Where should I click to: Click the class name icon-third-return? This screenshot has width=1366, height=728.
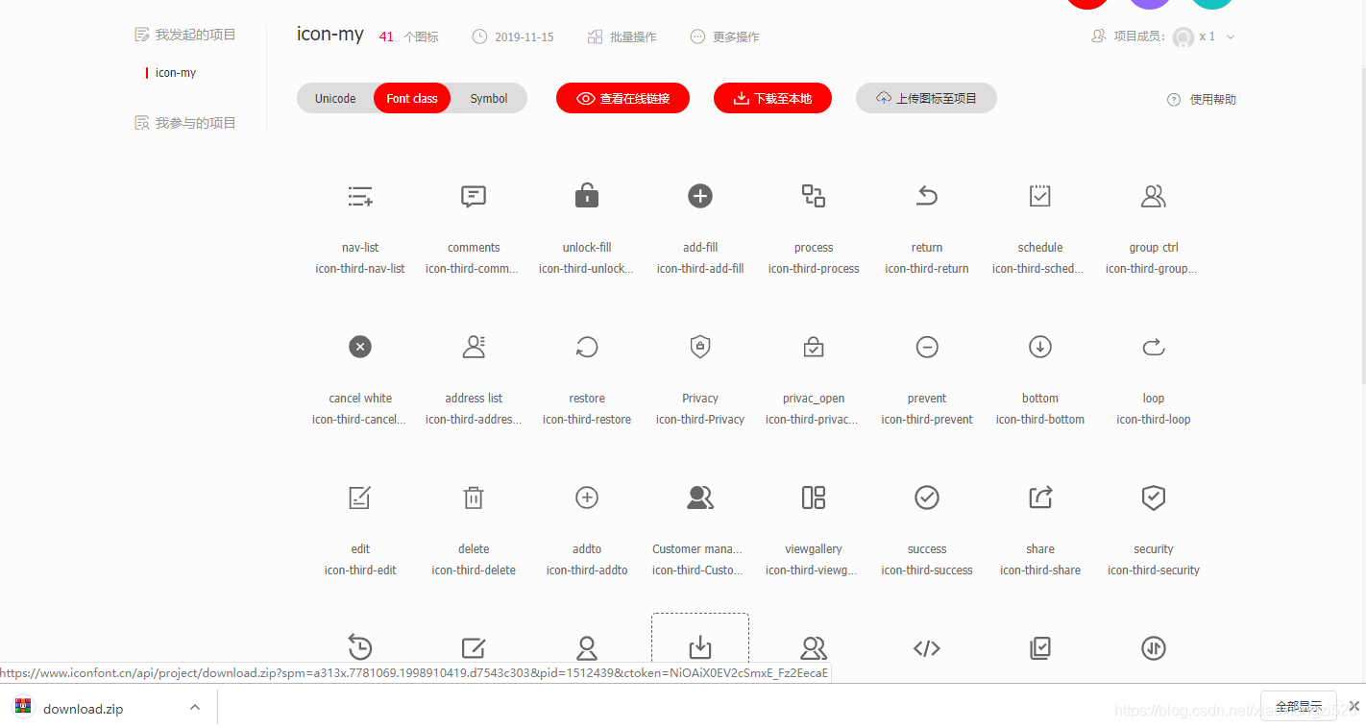tap(927, 269)
